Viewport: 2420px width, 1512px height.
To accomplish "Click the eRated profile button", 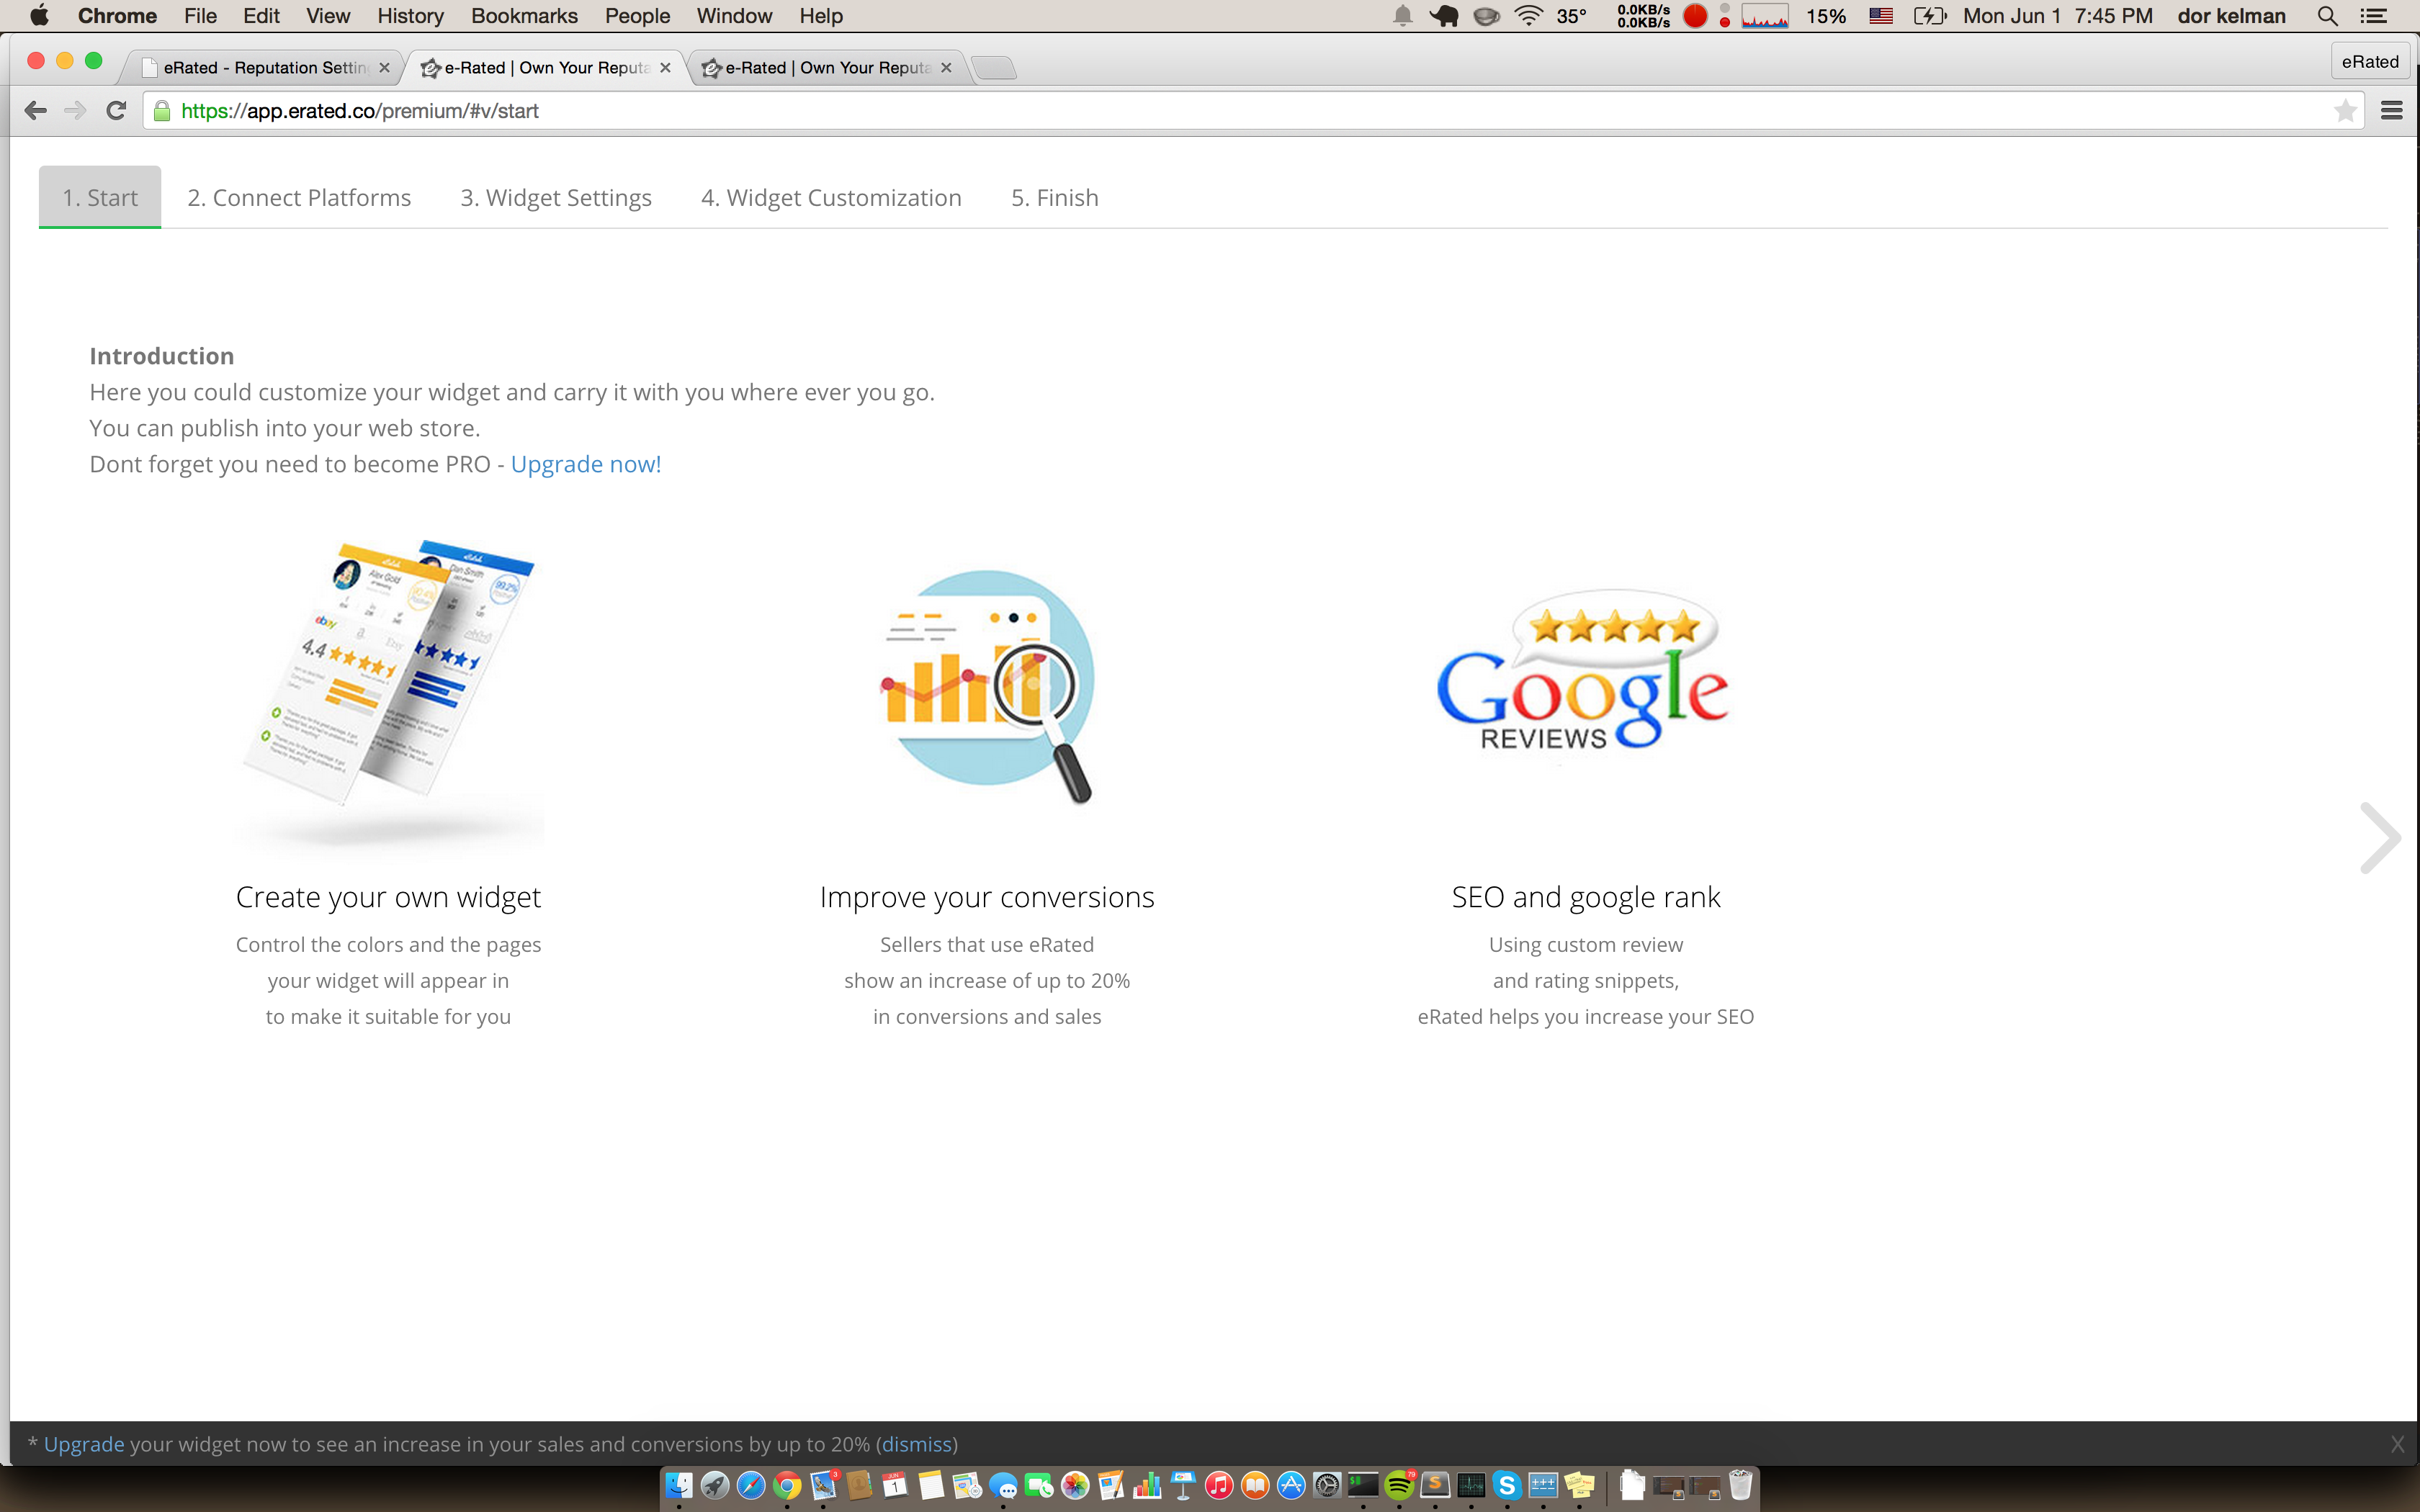I will [2369, 61].
